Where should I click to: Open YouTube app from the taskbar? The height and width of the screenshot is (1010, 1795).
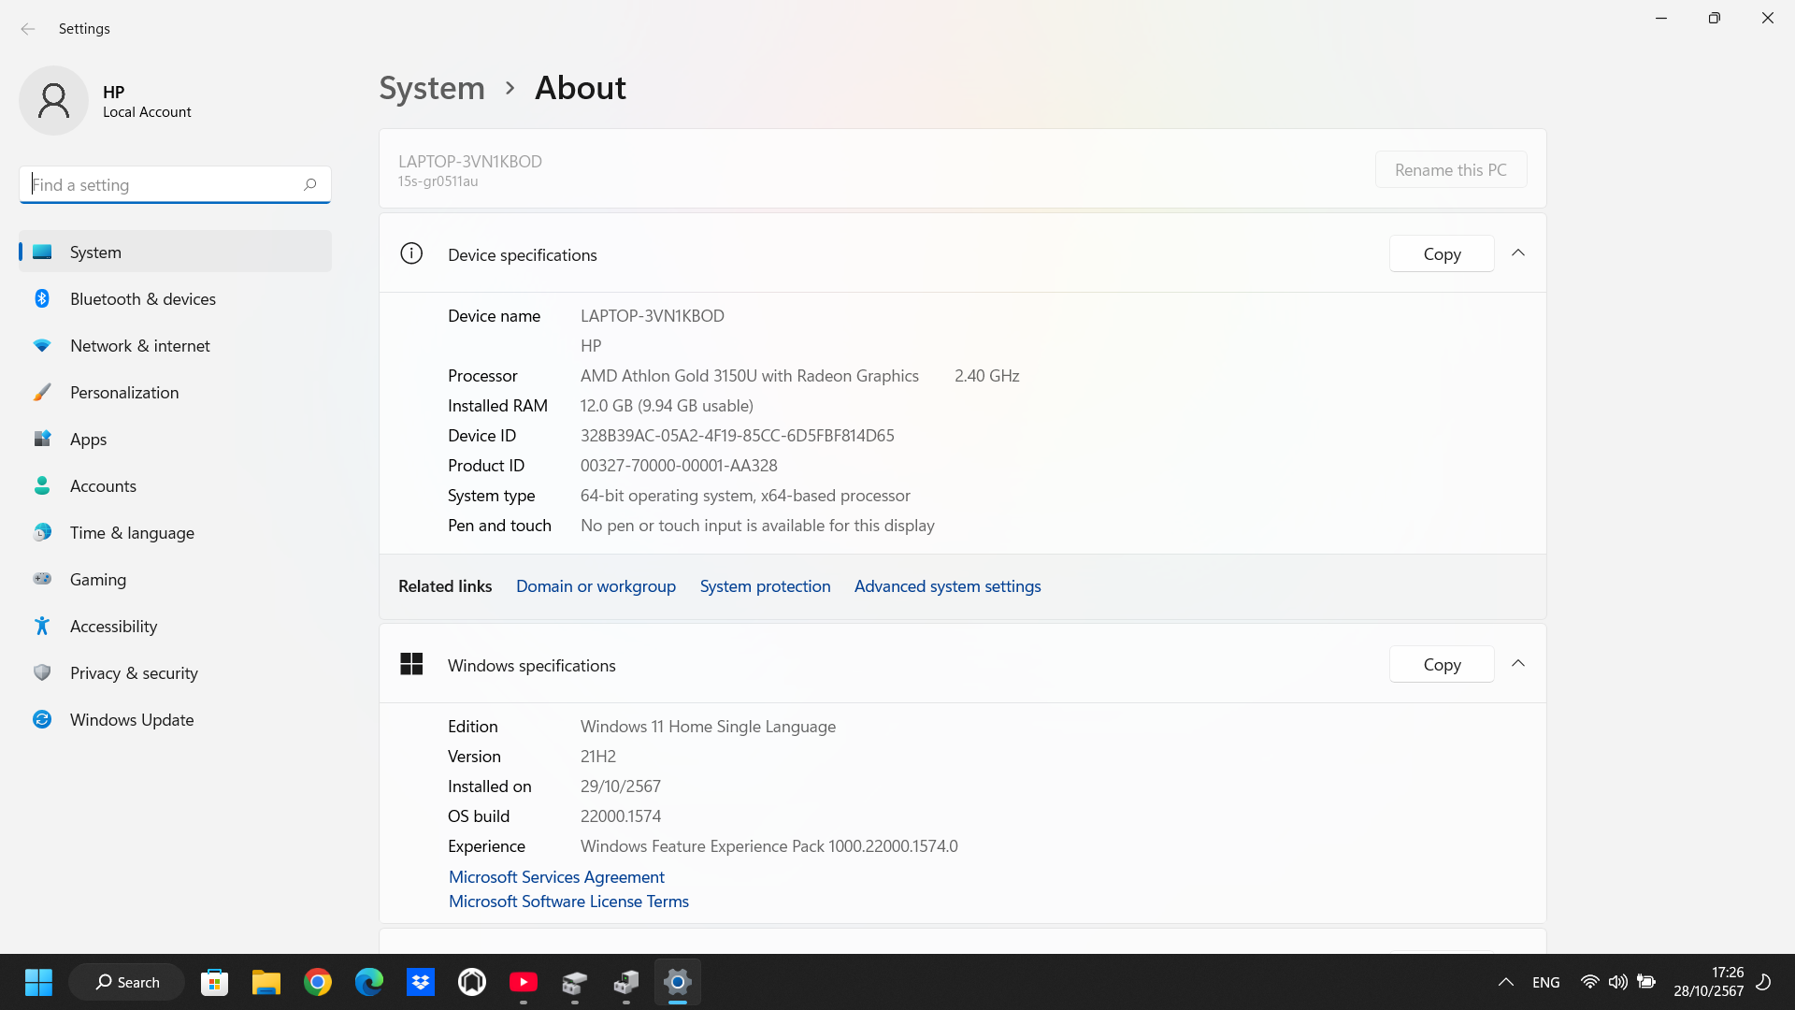[524, 982]
